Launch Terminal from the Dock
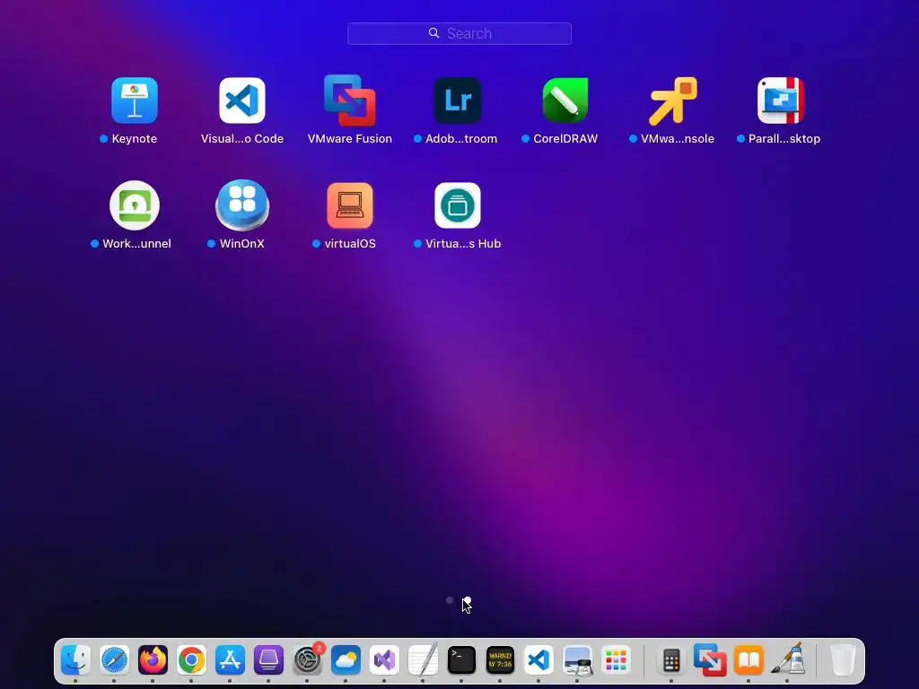Image resolution: width=919 pixels, height=689 pixels. point(462,659)
